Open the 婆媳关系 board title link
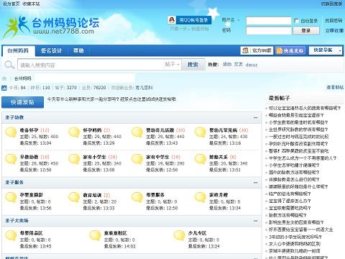 (218, 157)
